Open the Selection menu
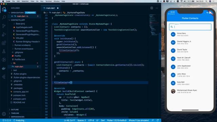 pyautogui.click(x=25, y=1)
